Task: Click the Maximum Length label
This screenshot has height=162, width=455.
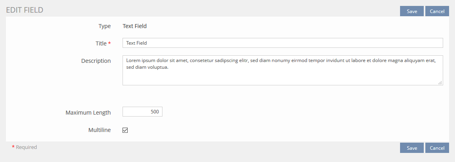Action: [88, 113]
